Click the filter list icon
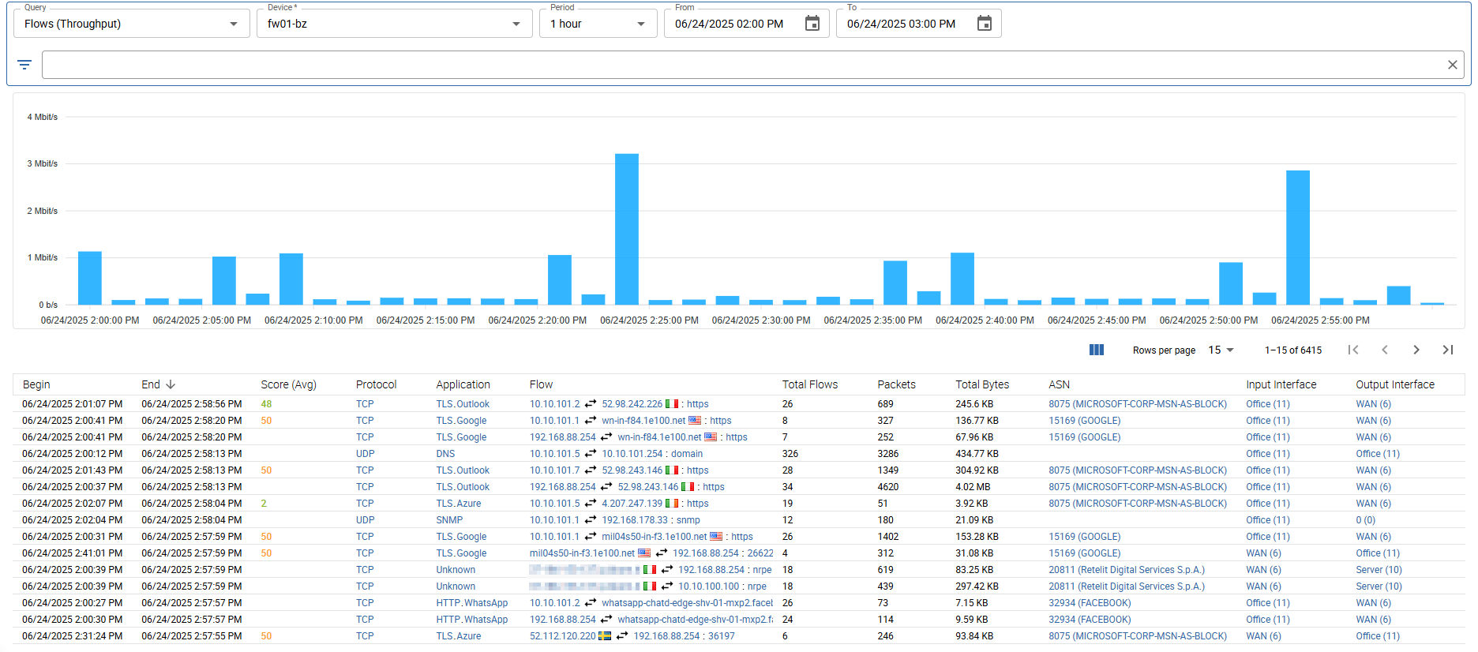1478x652 pixels. click(x=24, y=65)
